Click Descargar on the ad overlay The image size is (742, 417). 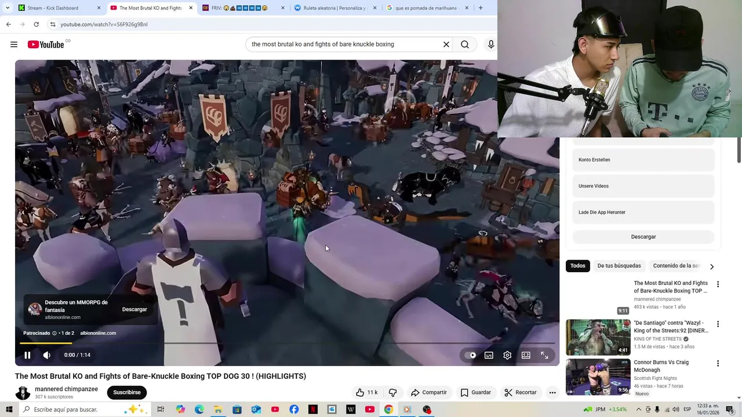(134, 309)
